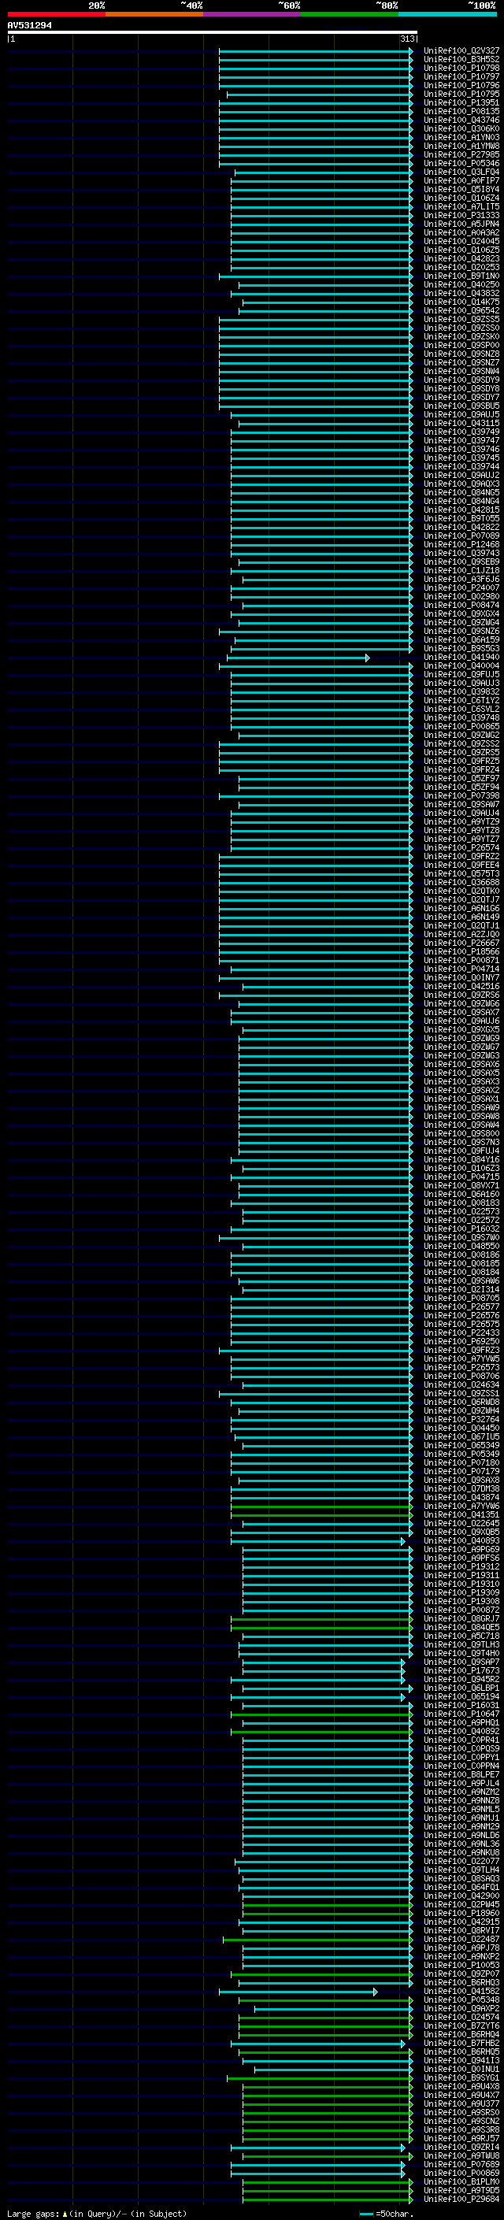
Task: Select hit UniRef100_P13951
Action: (x=461, y=102)
